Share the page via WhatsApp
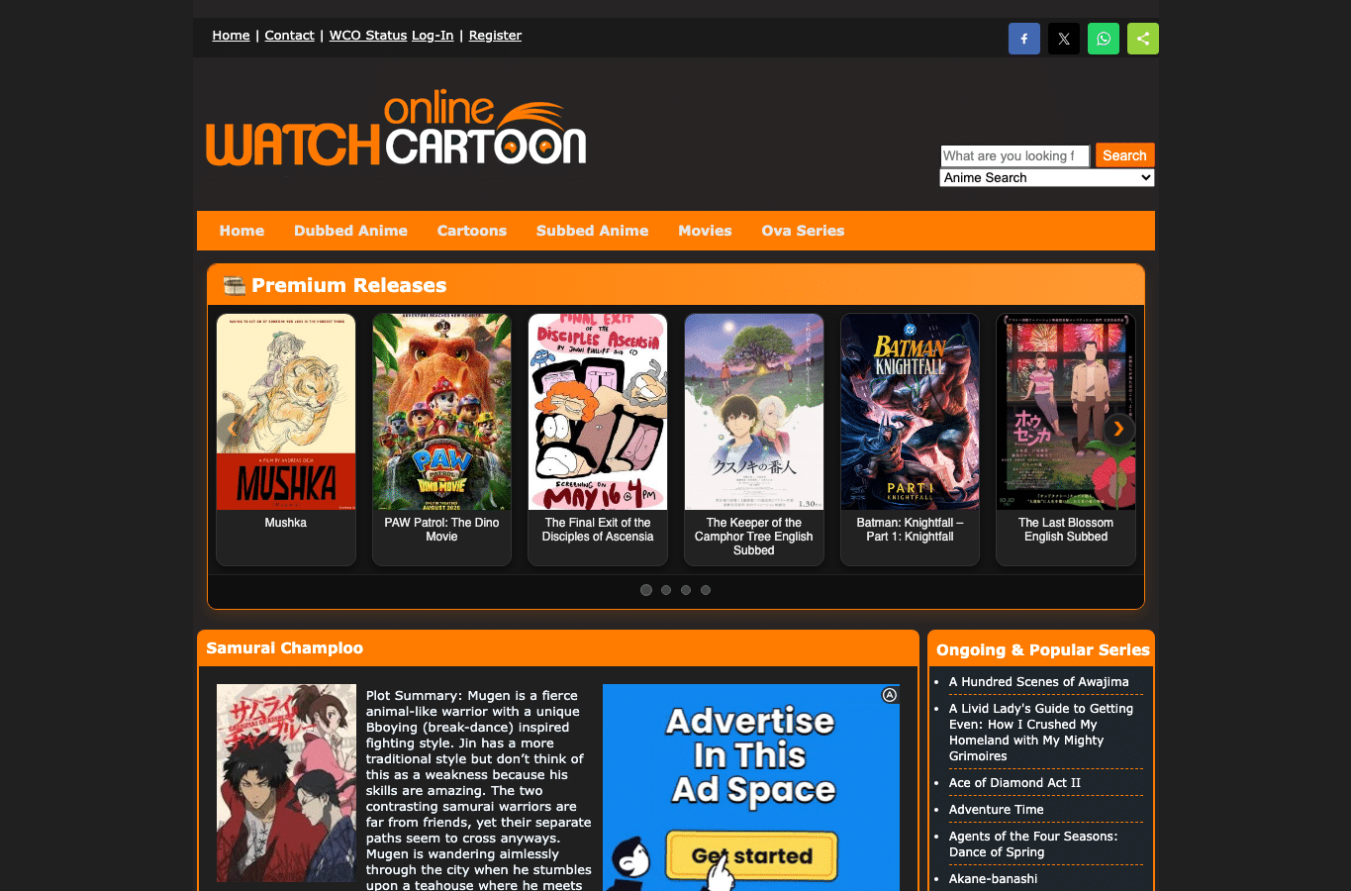Viewport: 1351px width, 891px height. 1104,39
